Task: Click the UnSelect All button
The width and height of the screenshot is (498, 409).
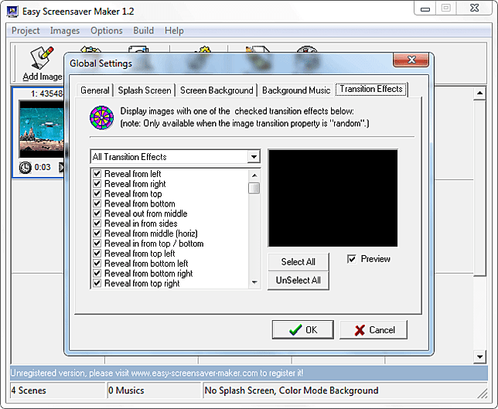Action: (x=298, y=281)
